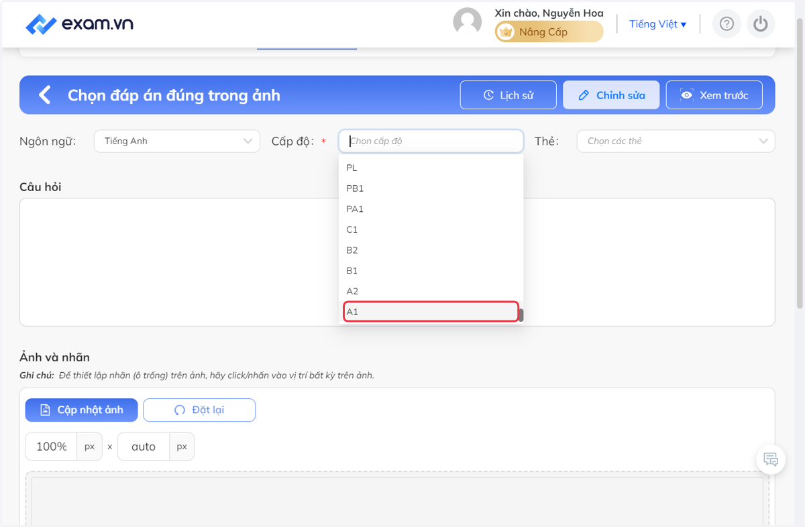Open the Lịch sử history button
This screenshot has height=527, width=805.
coord(508,95)
